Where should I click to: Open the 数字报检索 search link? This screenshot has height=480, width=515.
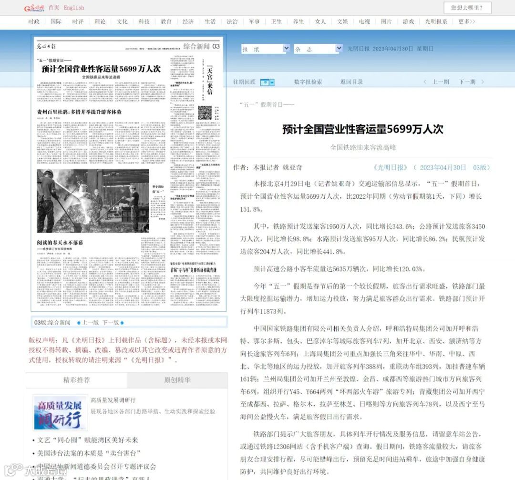click(x=308, y=82)
